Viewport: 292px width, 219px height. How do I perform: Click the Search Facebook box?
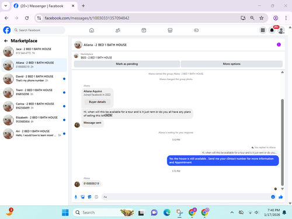[39, 30]
